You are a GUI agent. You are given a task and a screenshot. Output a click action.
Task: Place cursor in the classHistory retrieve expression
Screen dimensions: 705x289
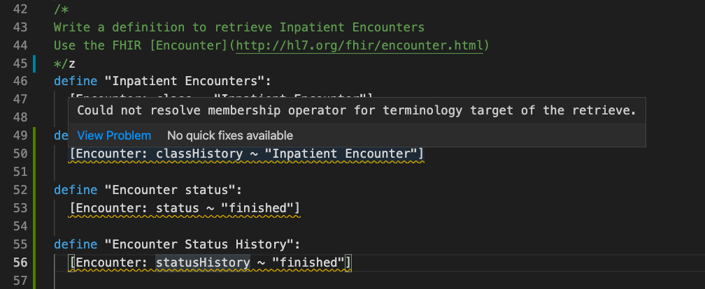(x=246, y=154)
